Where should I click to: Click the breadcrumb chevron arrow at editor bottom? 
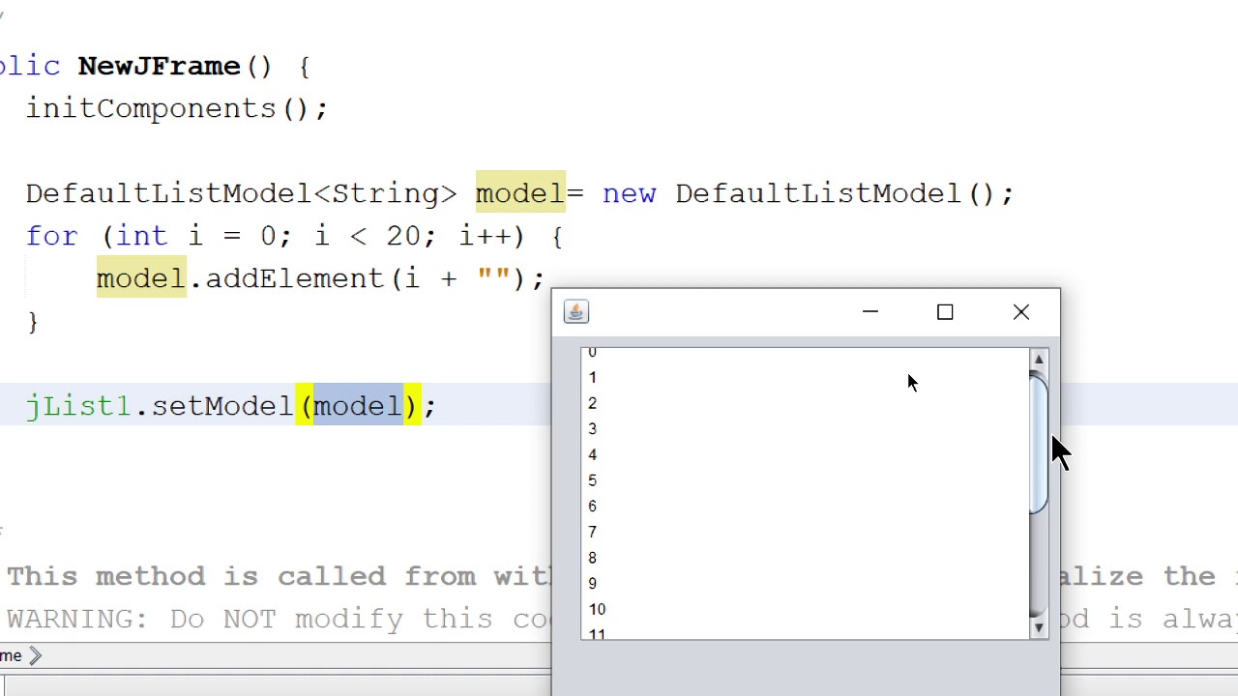click(36, 655)
